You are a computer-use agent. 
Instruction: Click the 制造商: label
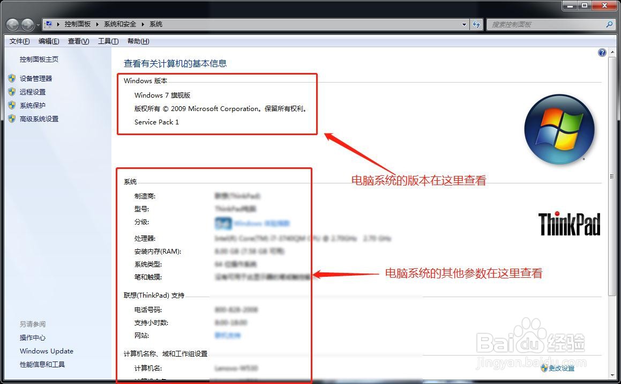pyautogui.click(x=145, y=196)
